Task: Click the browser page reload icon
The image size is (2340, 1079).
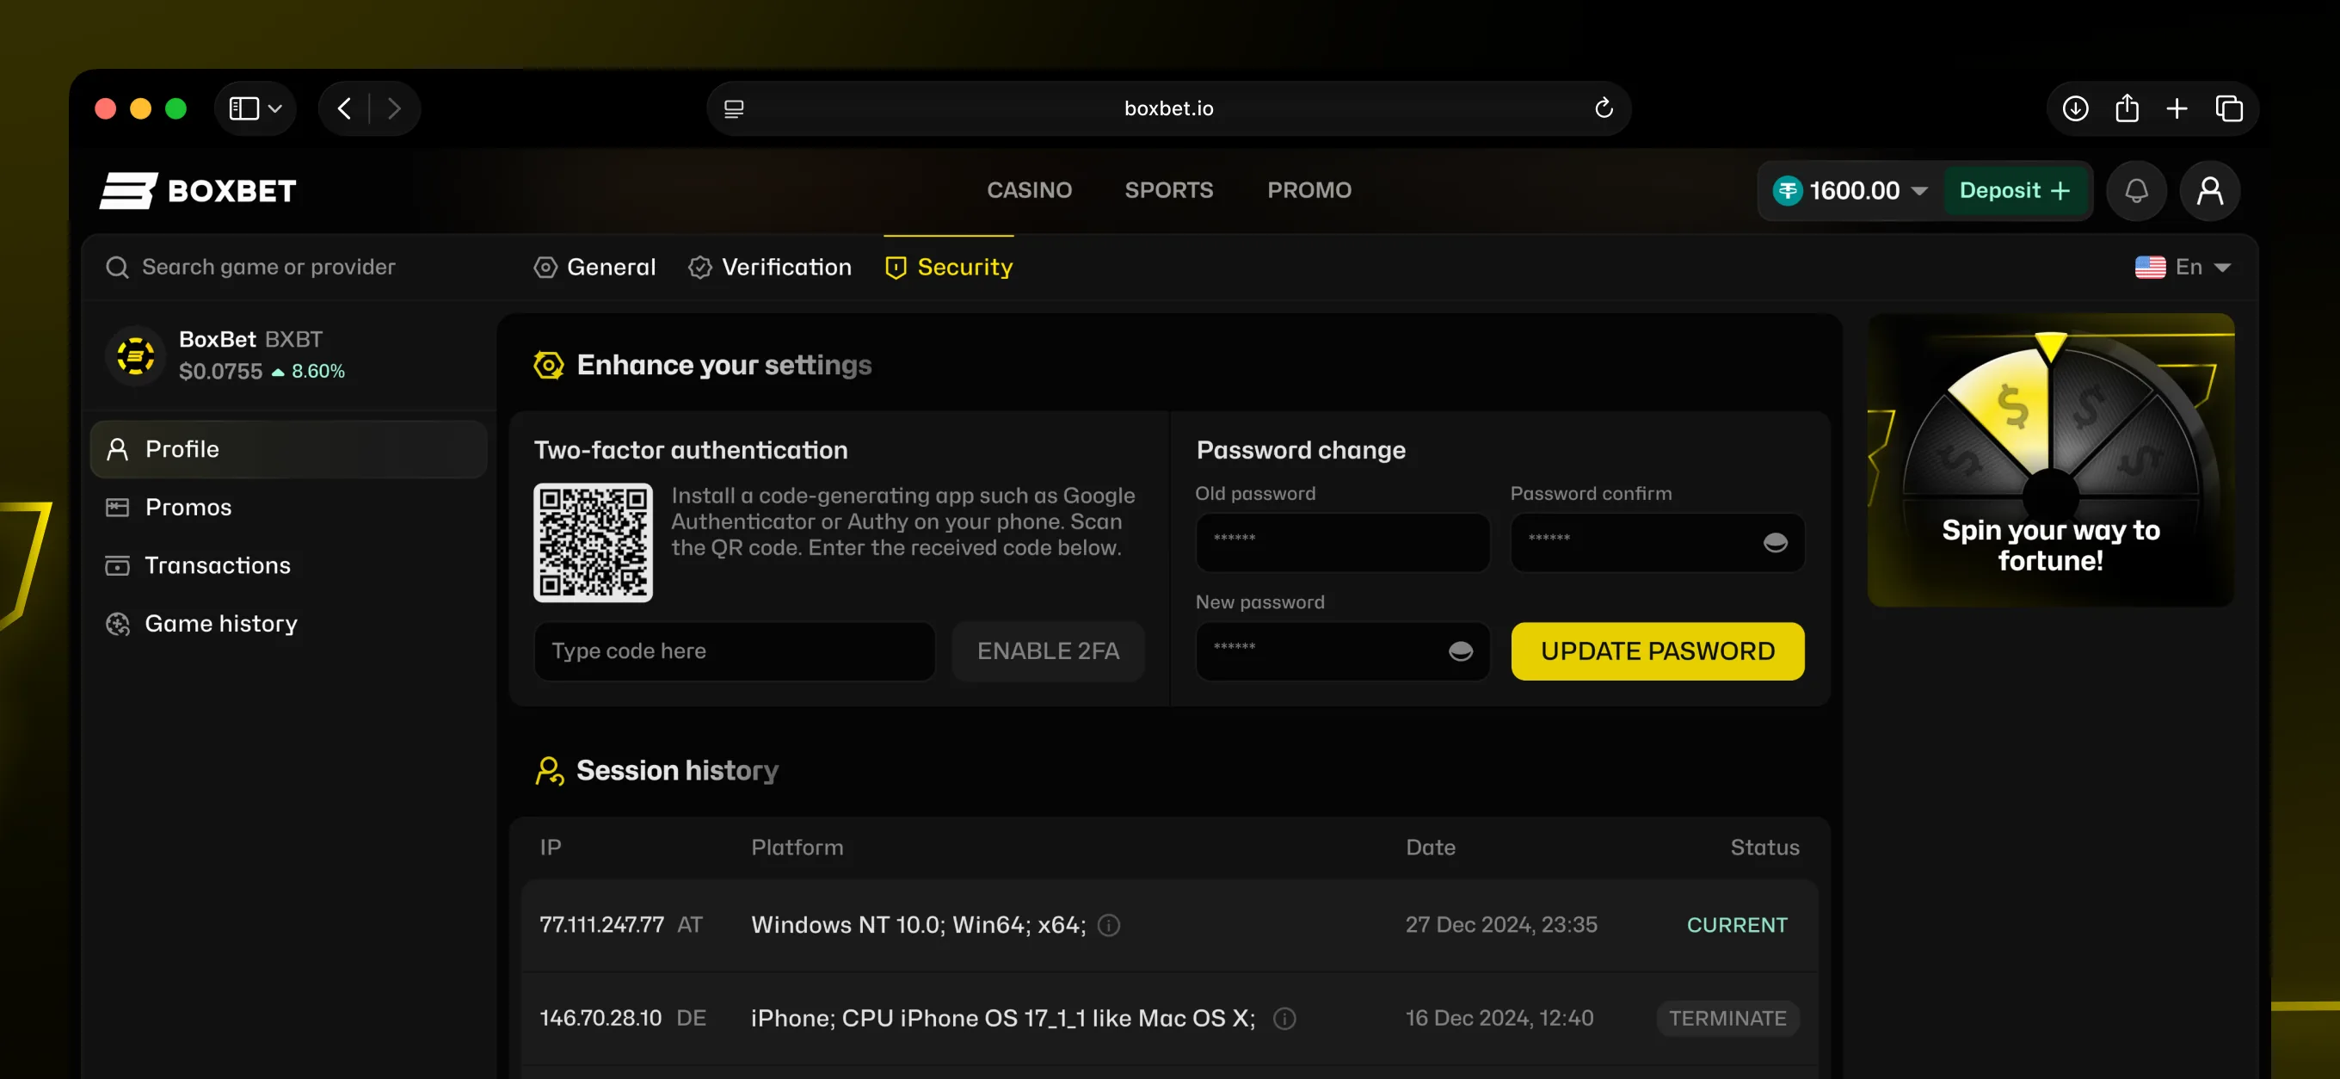Action: pyautogui.click(x=1604, y=109)
